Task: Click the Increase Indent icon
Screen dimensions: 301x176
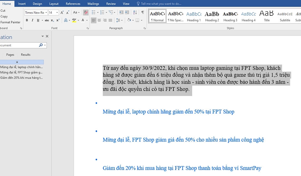Action: (127, 13)
